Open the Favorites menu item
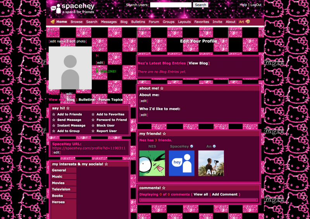This screenshot has width=310, height=219. [x=201, y=22]
